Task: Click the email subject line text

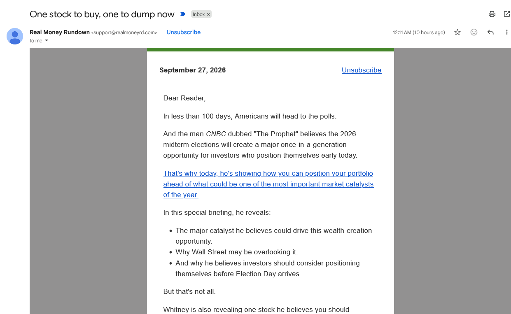Action: [x=102, y=14]
